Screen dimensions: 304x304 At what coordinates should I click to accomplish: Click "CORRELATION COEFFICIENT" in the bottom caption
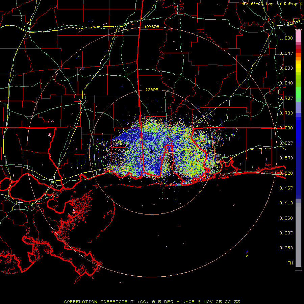[x=99, y=302]
